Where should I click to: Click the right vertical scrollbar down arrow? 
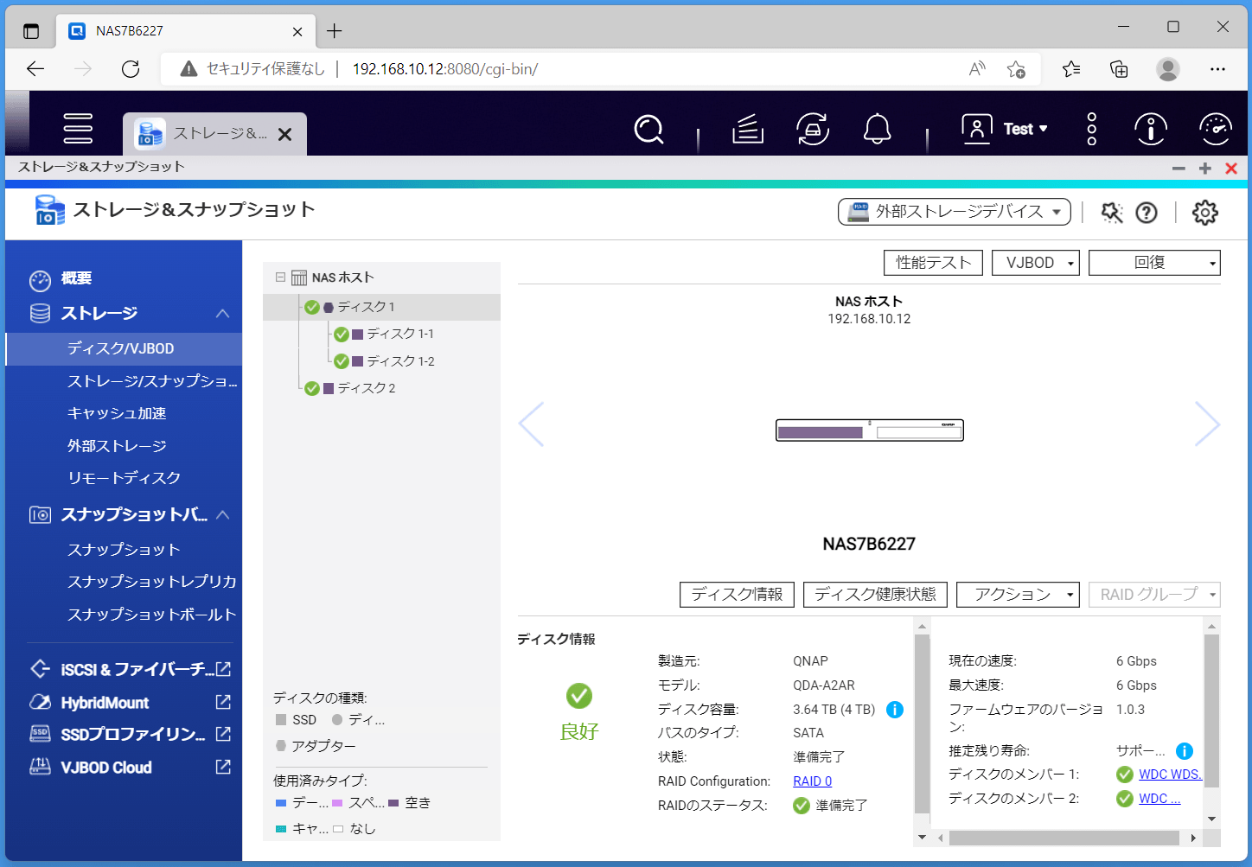[1211, 819]
